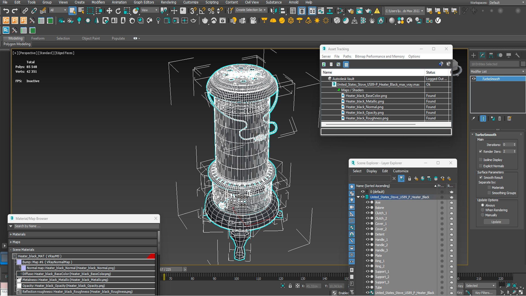This screenshot has height=296, width=526.
Task: Open the Create tab in command panel
Action: click(473, 55)
